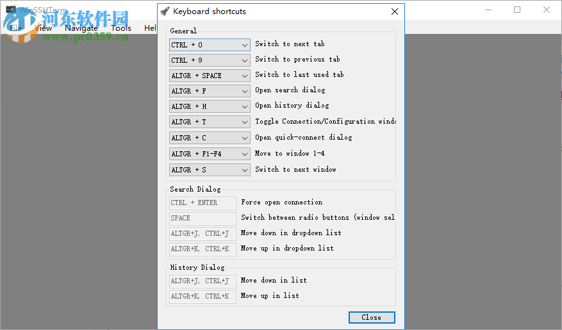Image resolution: width=562 pixels, height=330 pixels.
Task: Click the SPACE shortcut field
Action: pos(202,219)
